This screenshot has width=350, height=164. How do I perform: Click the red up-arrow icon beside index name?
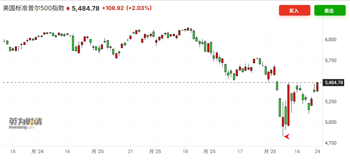coord(68,8)
